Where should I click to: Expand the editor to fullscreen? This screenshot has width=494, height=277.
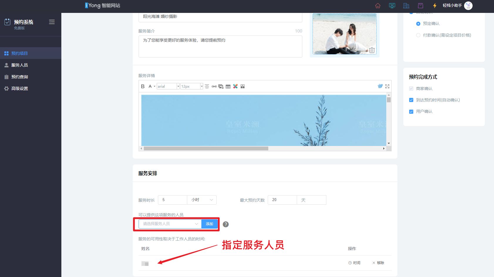coord(387,86)
